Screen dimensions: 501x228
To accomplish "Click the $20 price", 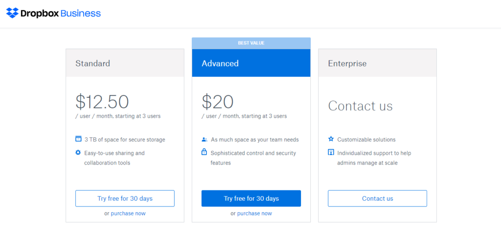I will tap(218, 102).
